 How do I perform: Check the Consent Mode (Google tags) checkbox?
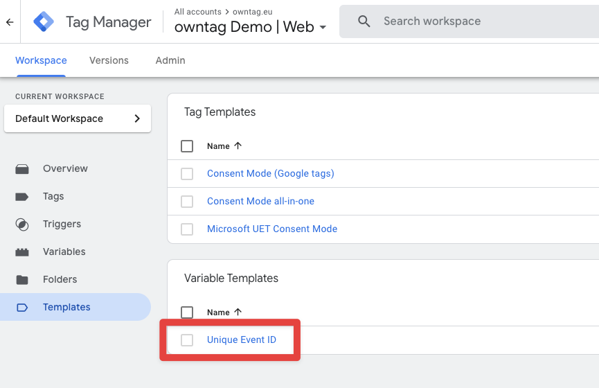[187, 174]
